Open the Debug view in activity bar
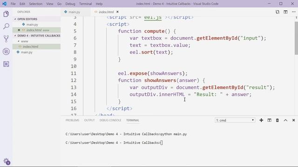 [x=6, y=51]
